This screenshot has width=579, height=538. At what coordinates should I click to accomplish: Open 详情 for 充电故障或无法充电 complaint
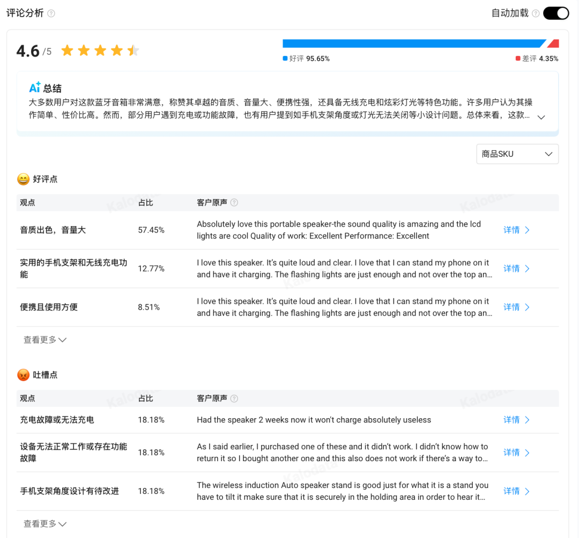click(x=515, y=420)
